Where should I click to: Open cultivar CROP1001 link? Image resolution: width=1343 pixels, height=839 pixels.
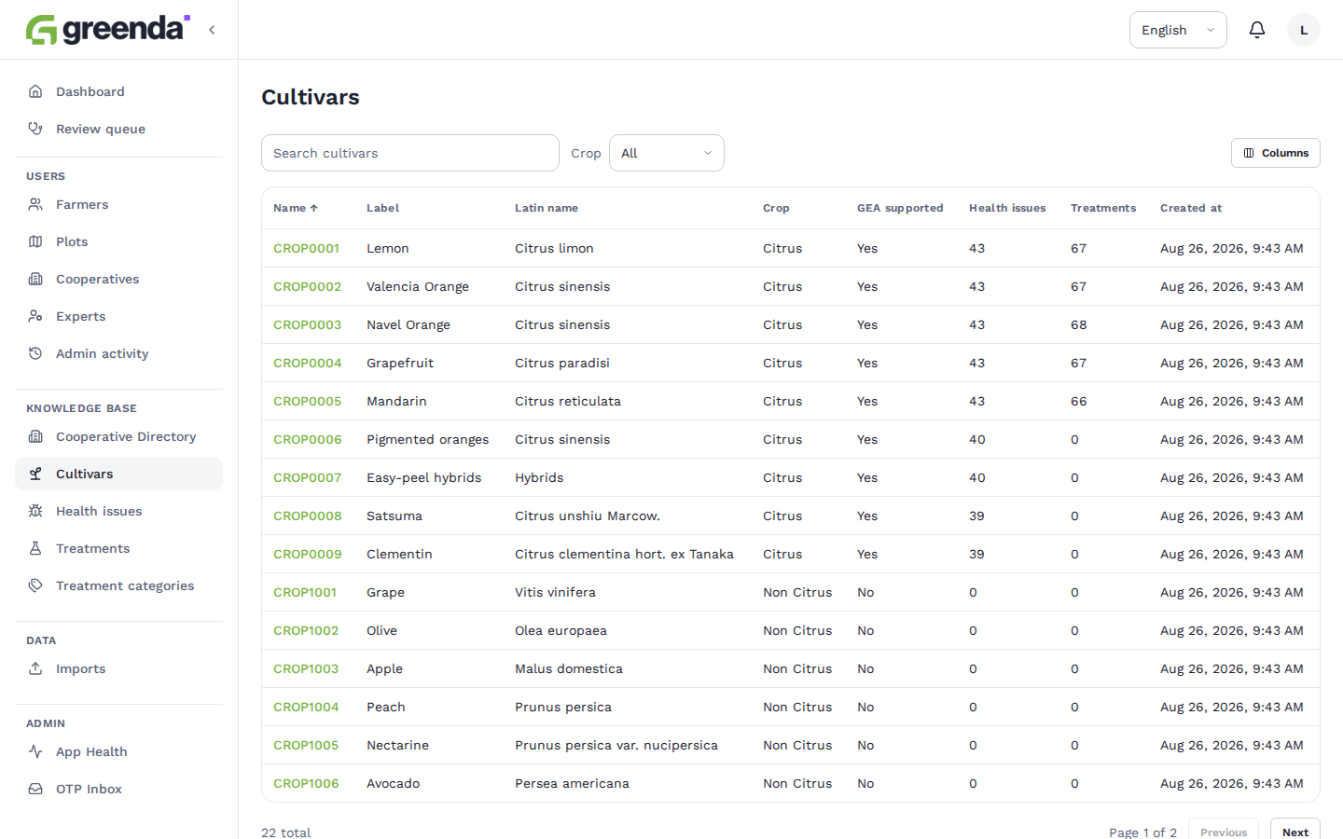tap(305, 592)
